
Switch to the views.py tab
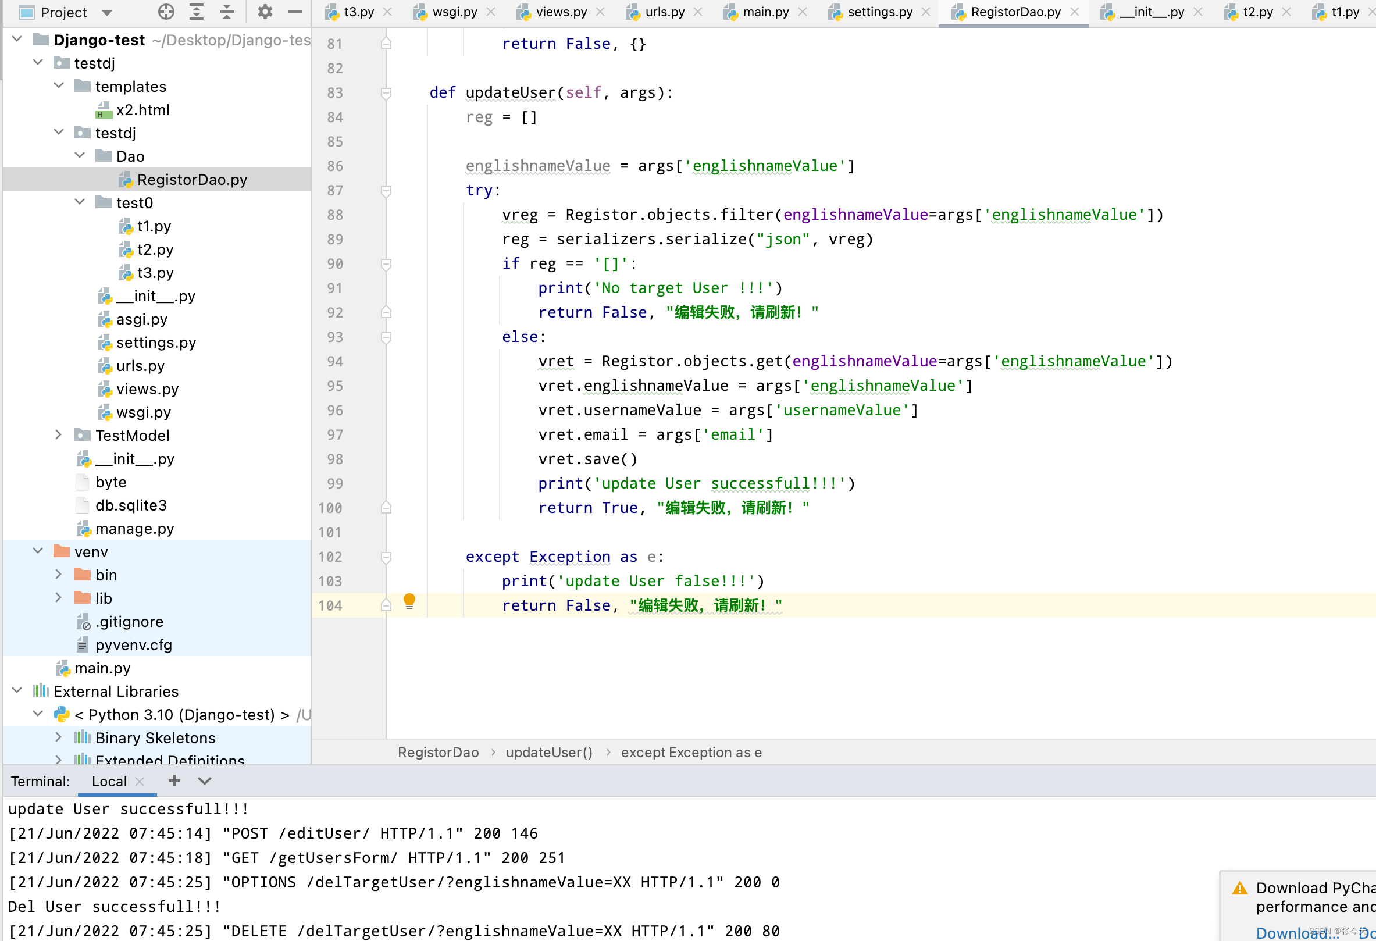561,12
